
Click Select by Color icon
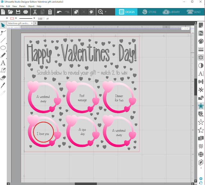point(91,12)
